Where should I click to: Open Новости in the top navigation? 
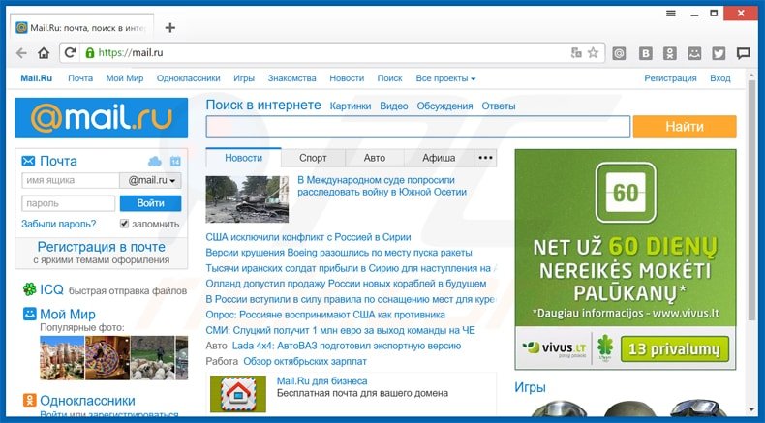tap(347, 78)
